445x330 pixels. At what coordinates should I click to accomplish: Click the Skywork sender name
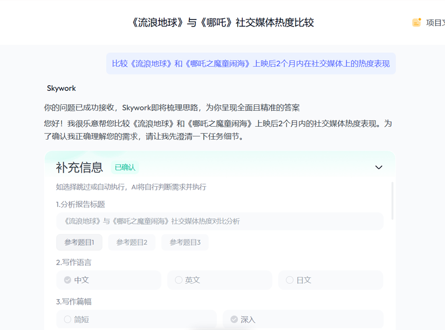[x=61, y=88]
